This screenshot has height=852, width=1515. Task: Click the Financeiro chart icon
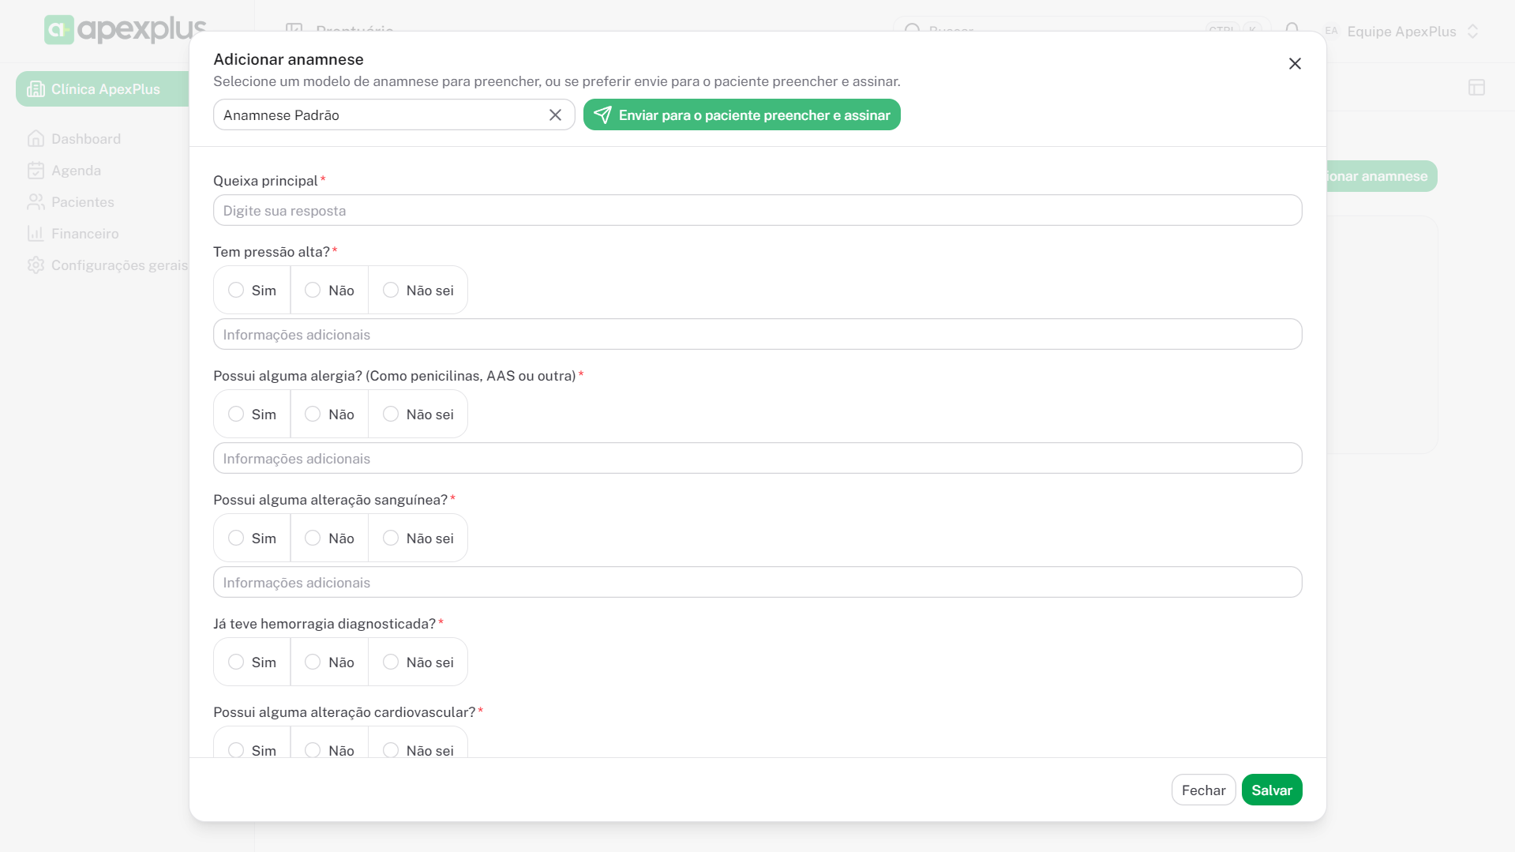(36, 234)
